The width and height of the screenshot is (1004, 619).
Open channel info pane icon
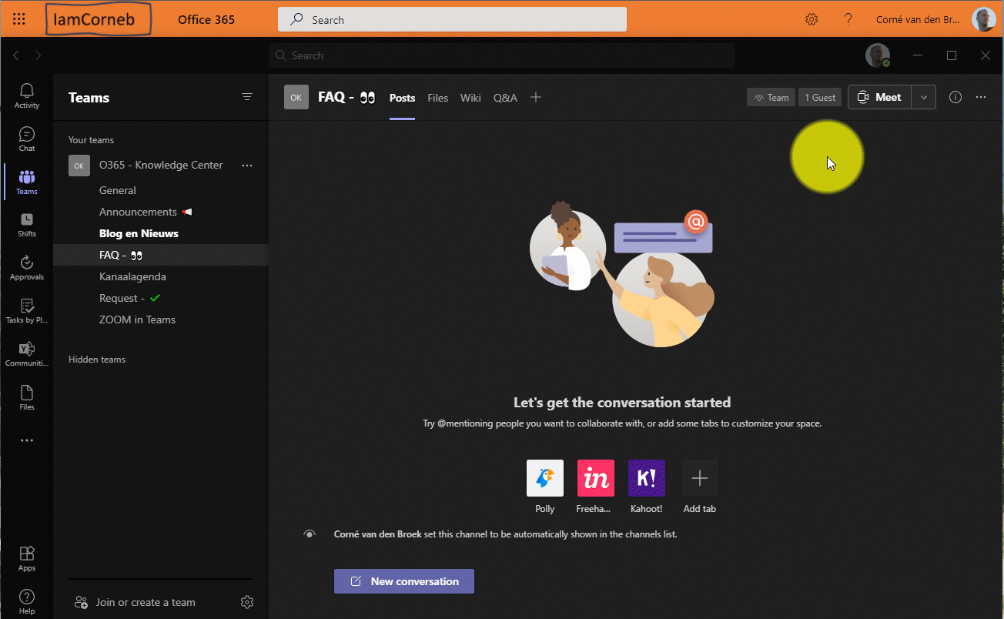tap(955, 97)
